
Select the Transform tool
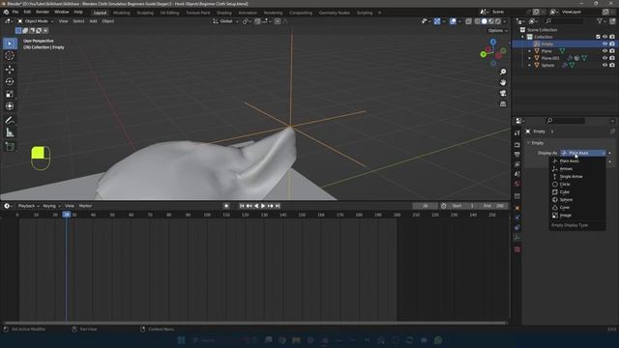pyautogui.click(x=10, y=106)
